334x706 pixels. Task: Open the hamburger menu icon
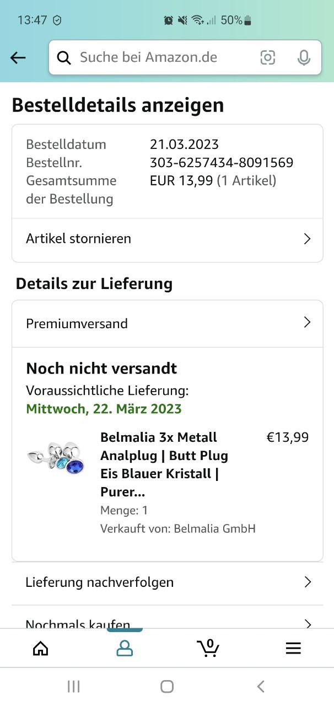click(293, 648)
